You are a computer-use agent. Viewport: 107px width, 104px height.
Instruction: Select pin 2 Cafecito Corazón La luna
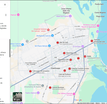click(70, 69)
